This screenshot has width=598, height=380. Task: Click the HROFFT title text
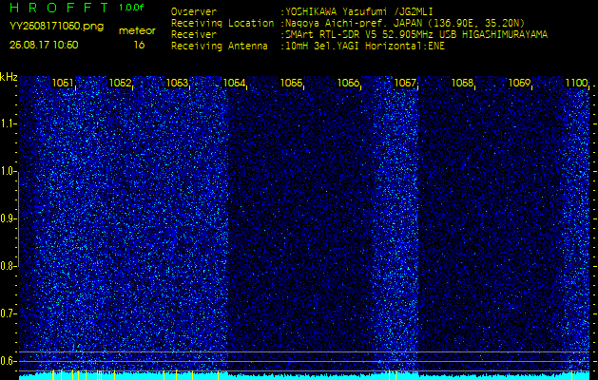(59, 8)
